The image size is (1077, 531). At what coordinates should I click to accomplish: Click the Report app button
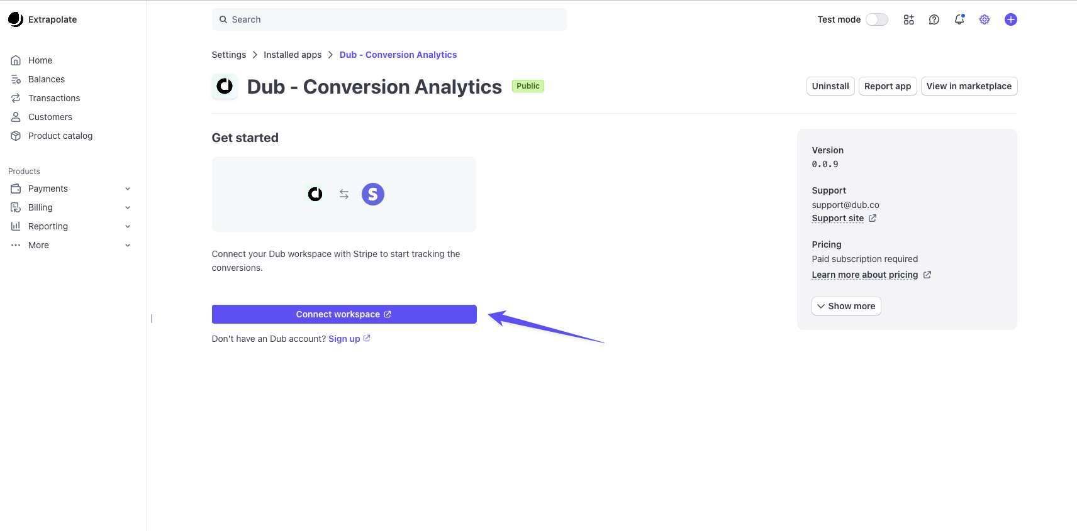click(x=888, y=86)
